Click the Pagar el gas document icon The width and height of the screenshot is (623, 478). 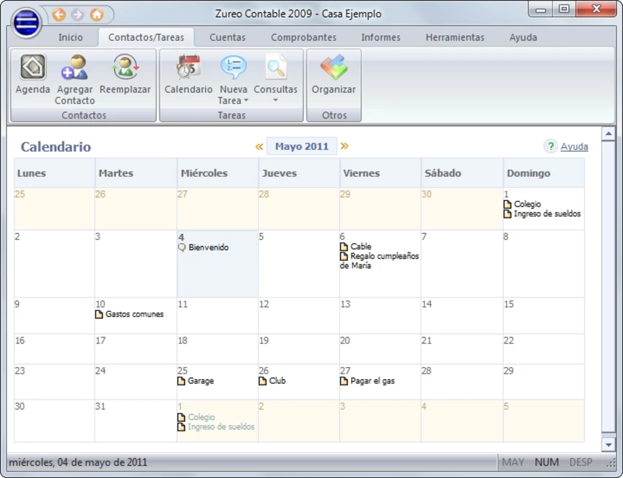pos(344,381)
